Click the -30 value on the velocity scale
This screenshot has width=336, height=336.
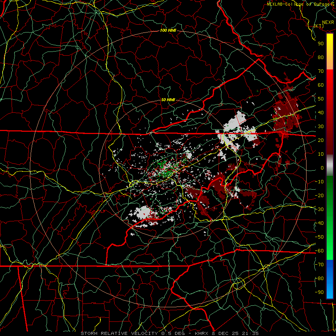click(319, 209)
